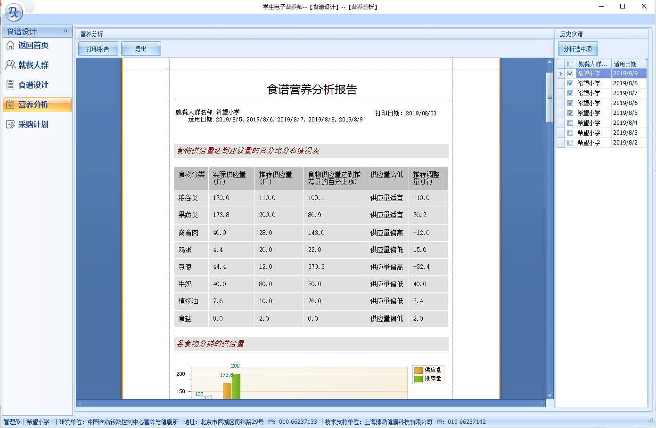Click the chart icon beside 营养分析
Viewport: 656px width, 428px height.
tap(10, 105)
